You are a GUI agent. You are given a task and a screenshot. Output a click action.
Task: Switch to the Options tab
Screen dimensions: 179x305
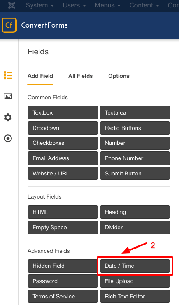coord(119,76)
